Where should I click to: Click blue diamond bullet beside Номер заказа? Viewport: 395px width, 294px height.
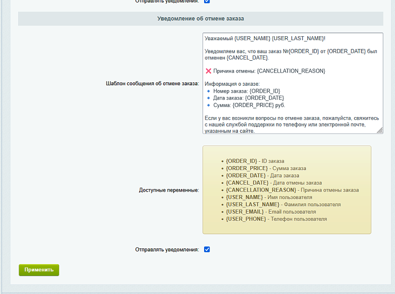(x=209, y=91)
